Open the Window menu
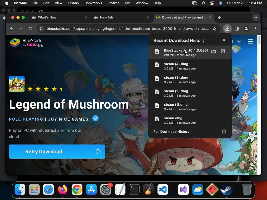 [x=142, y=3]
